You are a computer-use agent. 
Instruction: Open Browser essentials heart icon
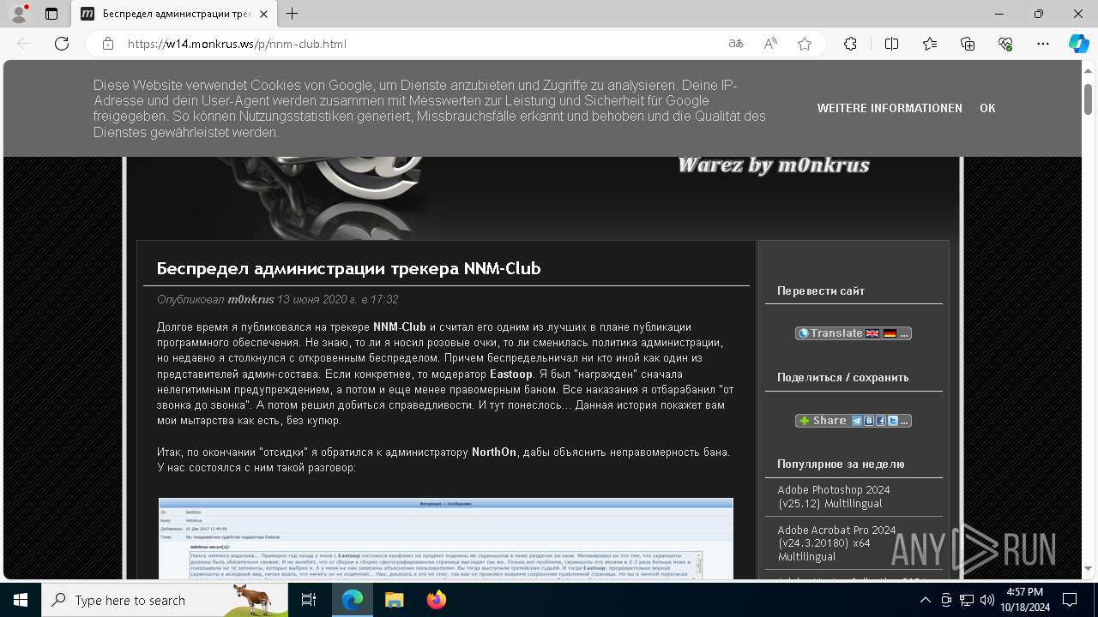pyautogui.click(x=1005, y=44)
